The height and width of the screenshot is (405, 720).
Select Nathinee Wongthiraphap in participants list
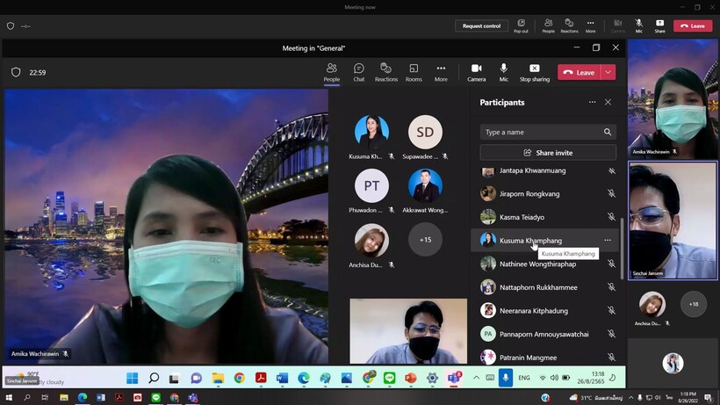click(537, 264)
